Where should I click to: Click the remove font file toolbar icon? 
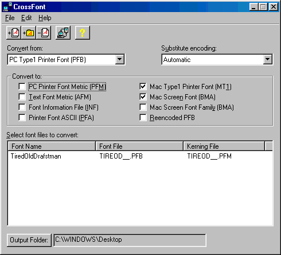[44, 33]
